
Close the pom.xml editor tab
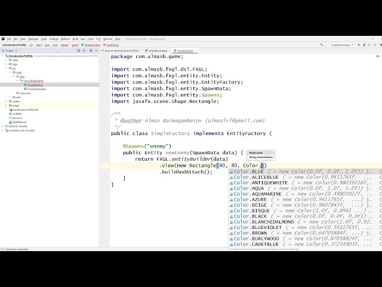[x=141, y=51]
